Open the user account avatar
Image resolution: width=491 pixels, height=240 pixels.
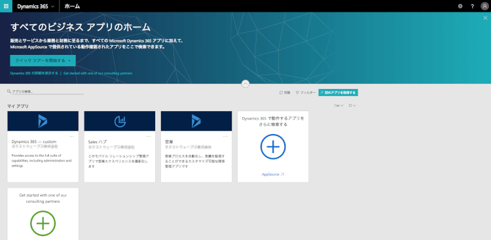pyautogui.click(x=484, y=7)
